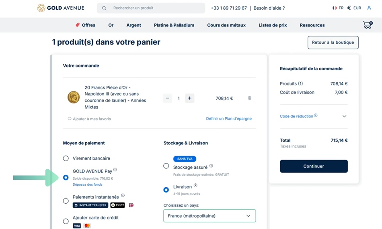Click the 4-15 jours ouvrés text
Image resolution: width=382 pixels, height=229 pixels.
click(x=187, y=194)
